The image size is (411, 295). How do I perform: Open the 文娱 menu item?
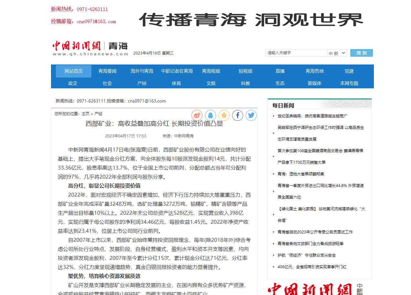click(211, 83)
